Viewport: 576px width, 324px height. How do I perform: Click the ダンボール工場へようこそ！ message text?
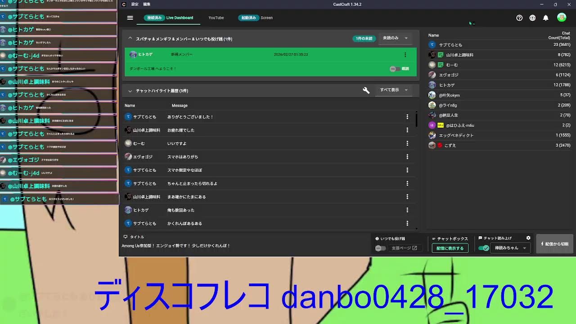pos(153,69)
